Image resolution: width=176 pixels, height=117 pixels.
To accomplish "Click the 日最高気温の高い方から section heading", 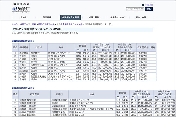I will (23, 40).
